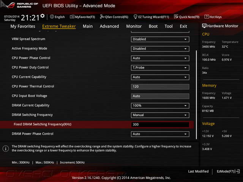Click the Fixed DRAM Switching Frequency 300 field
This screenshot has height=182, width=243.
pos(160,125)
